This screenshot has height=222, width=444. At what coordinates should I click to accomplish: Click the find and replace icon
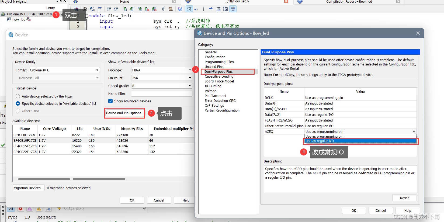click(92, 9)
